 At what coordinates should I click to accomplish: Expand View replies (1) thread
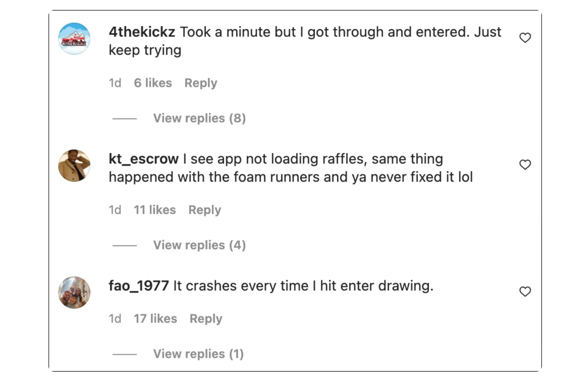point(198,354)
